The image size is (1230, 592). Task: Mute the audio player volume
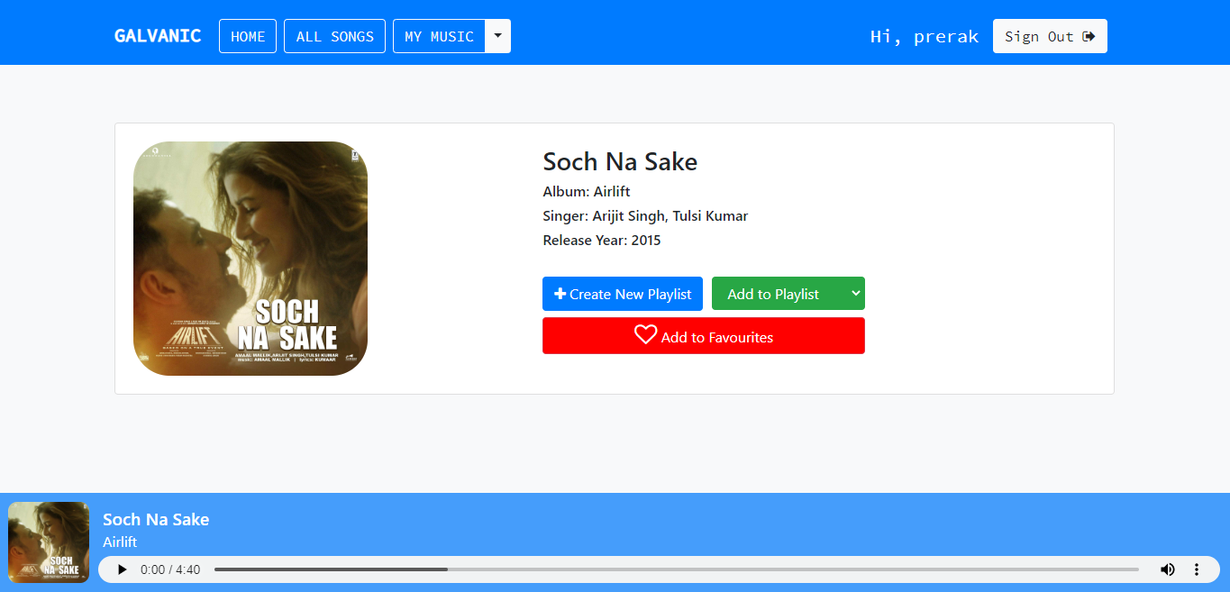[1168, 569]
